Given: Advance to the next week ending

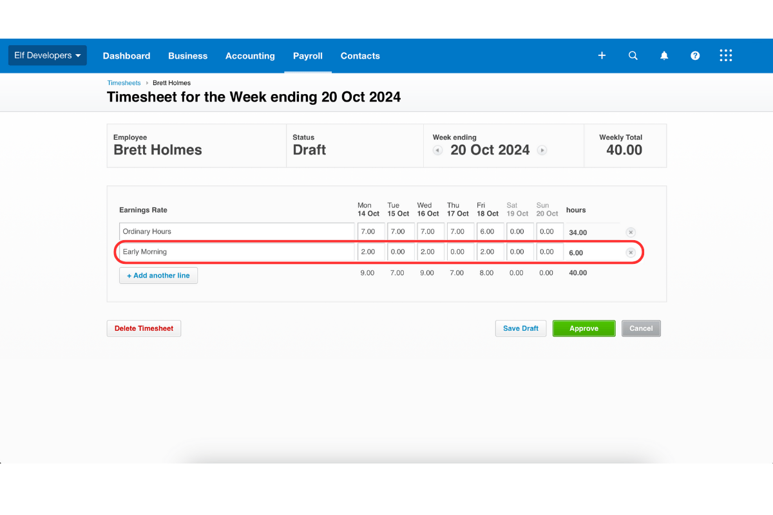Looking at the screenshot, I should click(x=542, y=150).
